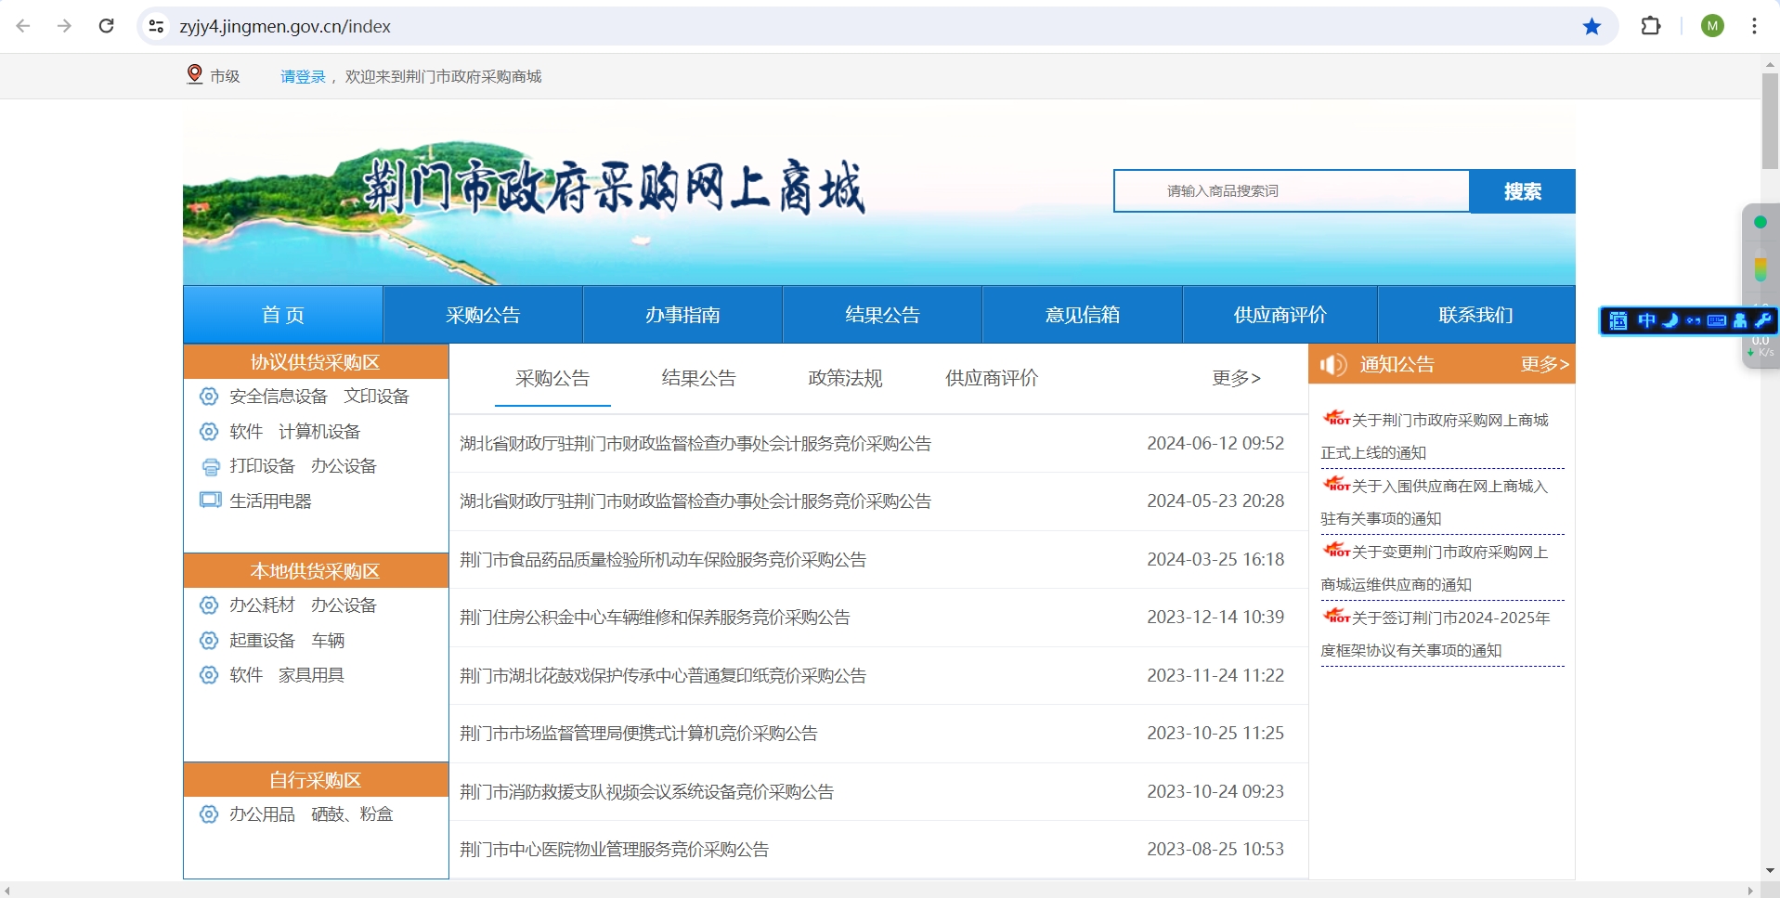1780x898 pixels.
Task: Click the IME moon half-width icon
Action: tap(1670, 320)
